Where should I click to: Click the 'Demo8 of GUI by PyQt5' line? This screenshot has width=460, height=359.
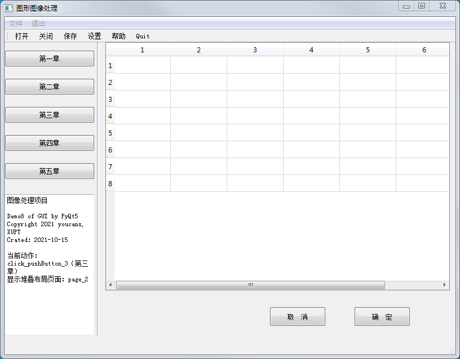[x=42, y=216]
